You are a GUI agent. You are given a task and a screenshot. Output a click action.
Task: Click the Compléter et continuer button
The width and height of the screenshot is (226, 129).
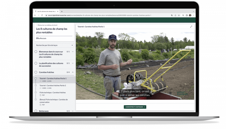[x=135, y=107]
